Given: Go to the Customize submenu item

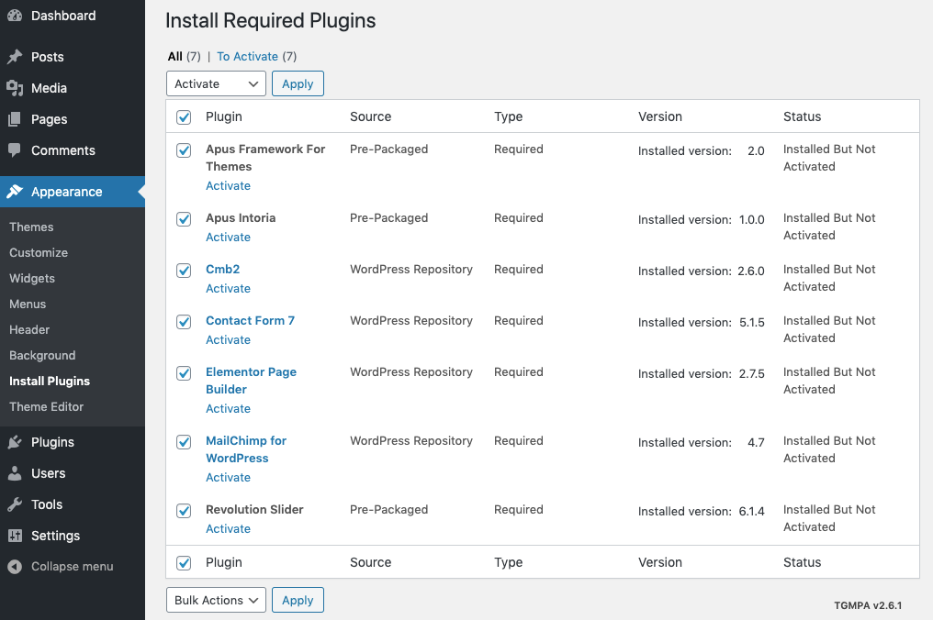Looking at the screenshot, I should tap(39, 252).
